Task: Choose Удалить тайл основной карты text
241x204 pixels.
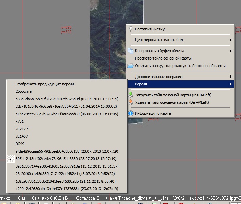Action: coord(172,102)
